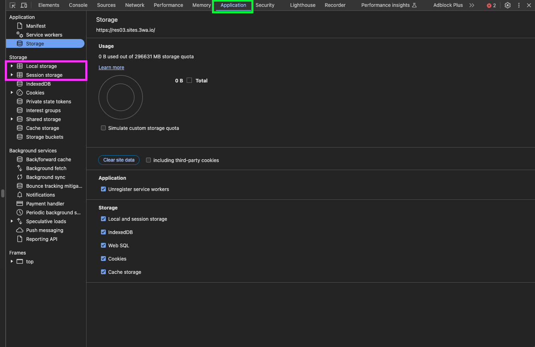Click the Notifications bell icon

(19, 195)
